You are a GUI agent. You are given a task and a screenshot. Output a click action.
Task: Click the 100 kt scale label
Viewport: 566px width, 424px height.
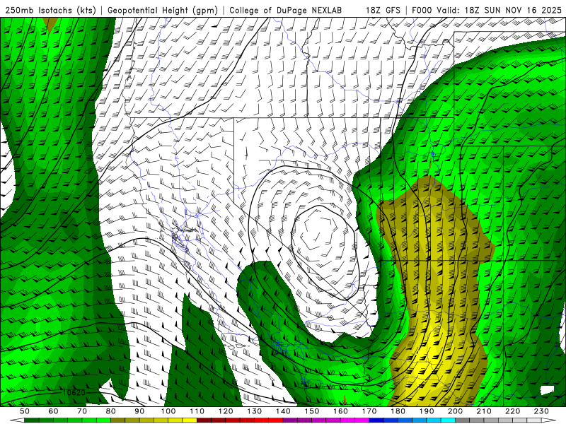(168, 411)
